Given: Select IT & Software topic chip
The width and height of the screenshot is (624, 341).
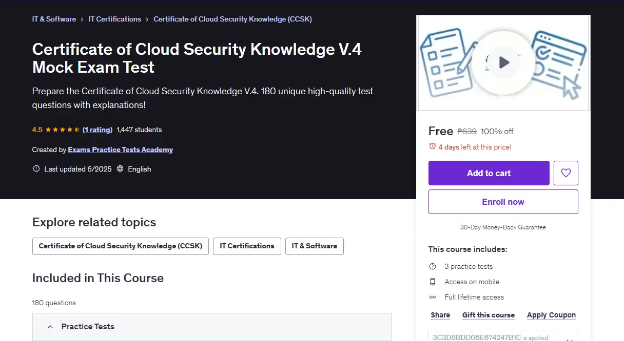Looking at the screenshot, I should tap(315, 246).
